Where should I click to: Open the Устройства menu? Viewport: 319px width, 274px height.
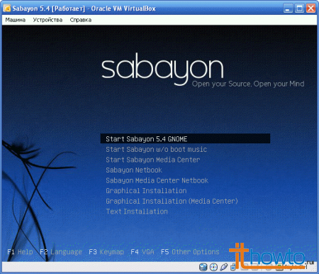point(47,20)
